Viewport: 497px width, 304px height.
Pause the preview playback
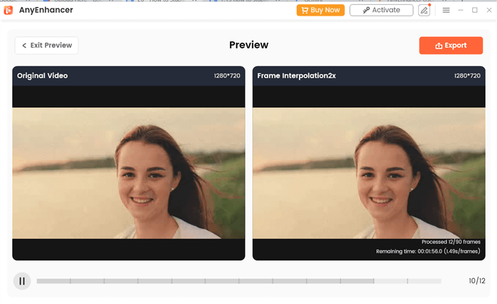tap(22, 281)
